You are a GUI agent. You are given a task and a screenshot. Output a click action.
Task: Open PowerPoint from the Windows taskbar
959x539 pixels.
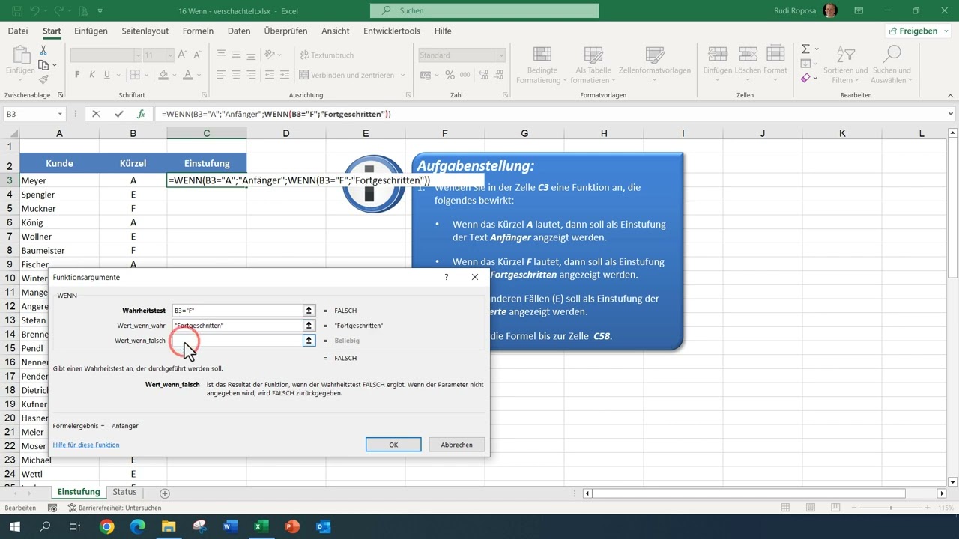(x=292, y=526)
